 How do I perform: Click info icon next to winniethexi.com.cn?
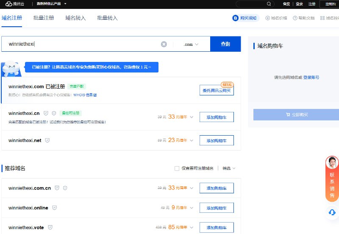65,188
